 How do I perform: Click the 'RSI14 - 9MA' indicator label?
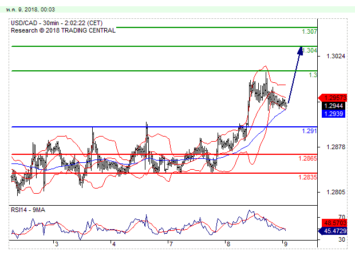click(28, 210)
